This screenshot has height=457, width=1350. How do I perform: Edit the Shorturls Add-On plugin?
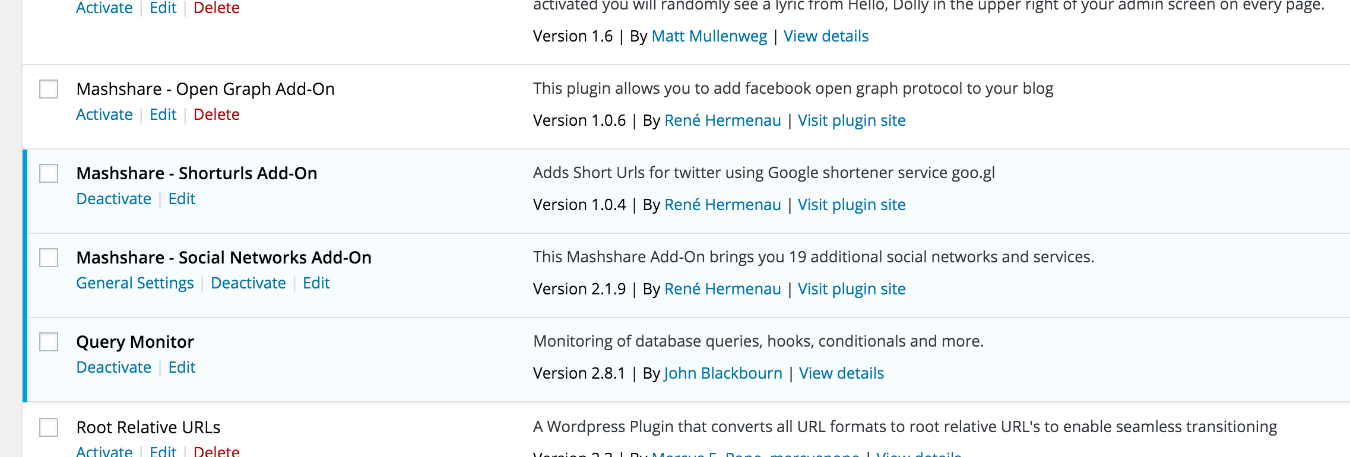tap(182, 199)
